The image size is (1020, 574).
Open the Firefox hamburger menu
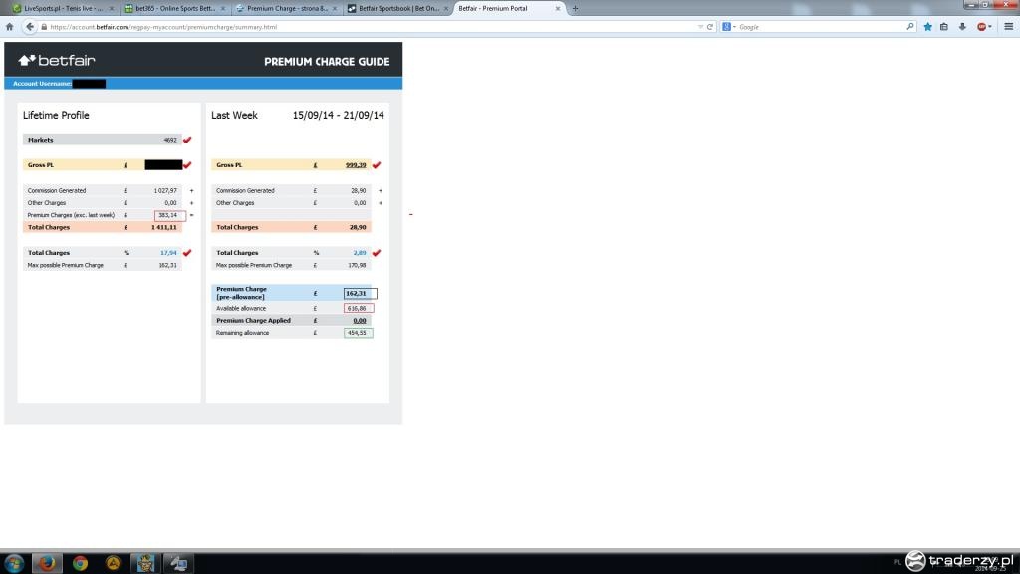(x=1008, y=27)
